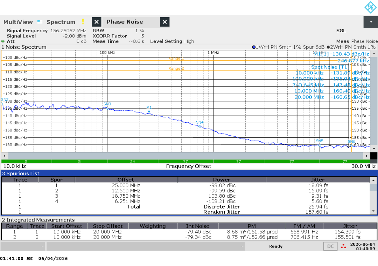Click the date and time display

click(x=363, y=246)
